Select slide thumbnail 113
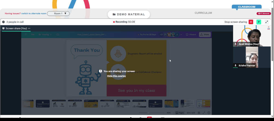Viewport: 274px width, 121px height. pos(43,103)
